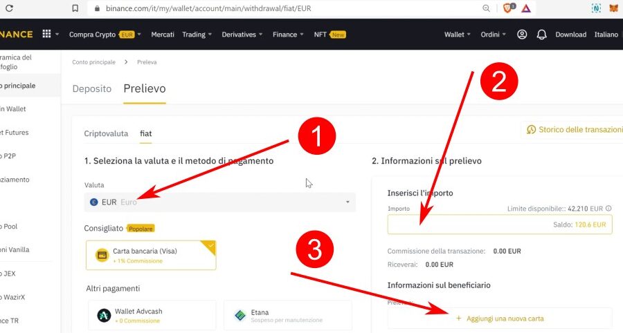Open the Binance apps grid icon

tap(46, 34)
